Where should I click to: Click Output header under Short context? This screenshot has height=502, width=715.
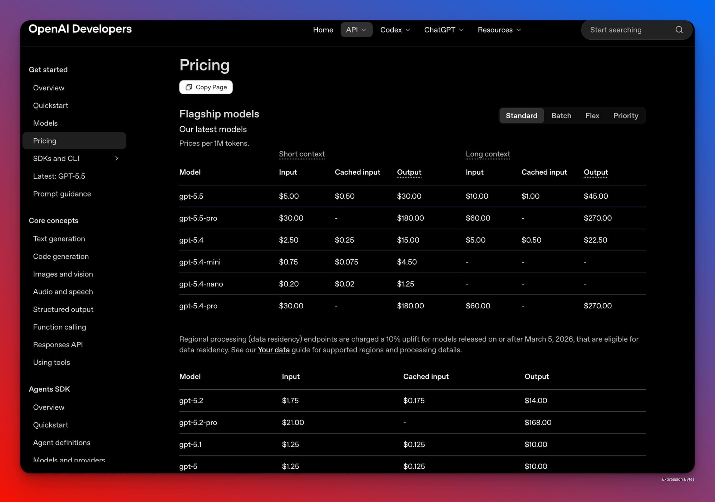[409, 172]
